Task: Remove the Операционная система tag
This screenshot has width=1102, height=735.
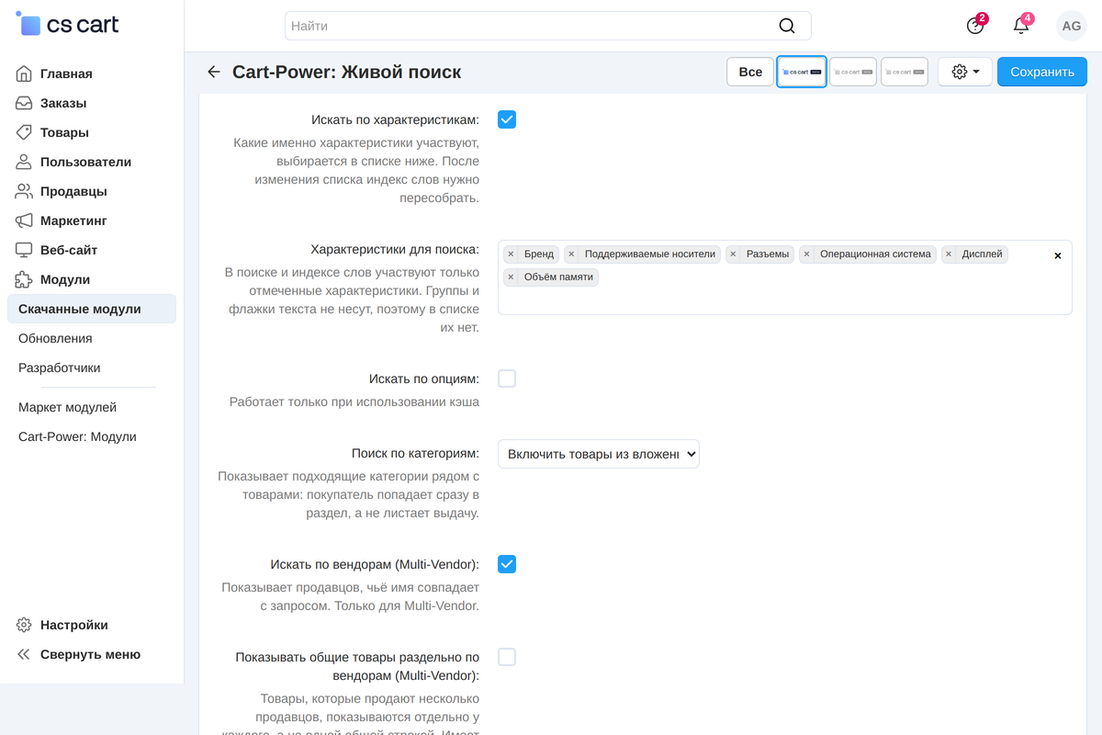Action: 806,254
